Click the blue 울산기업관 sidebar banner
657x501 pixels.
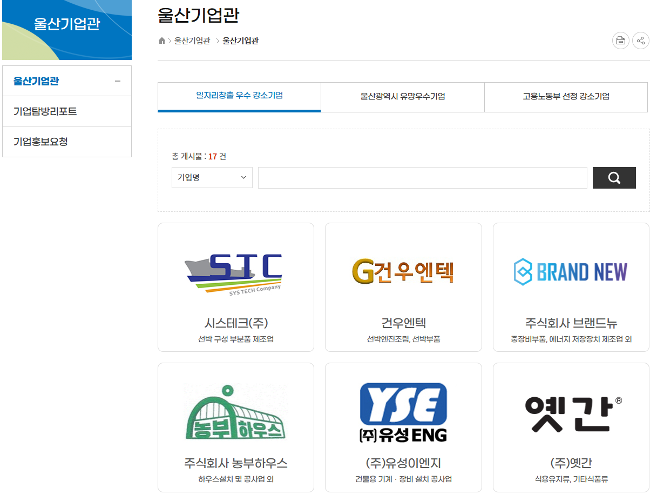[x=67, y=29]
